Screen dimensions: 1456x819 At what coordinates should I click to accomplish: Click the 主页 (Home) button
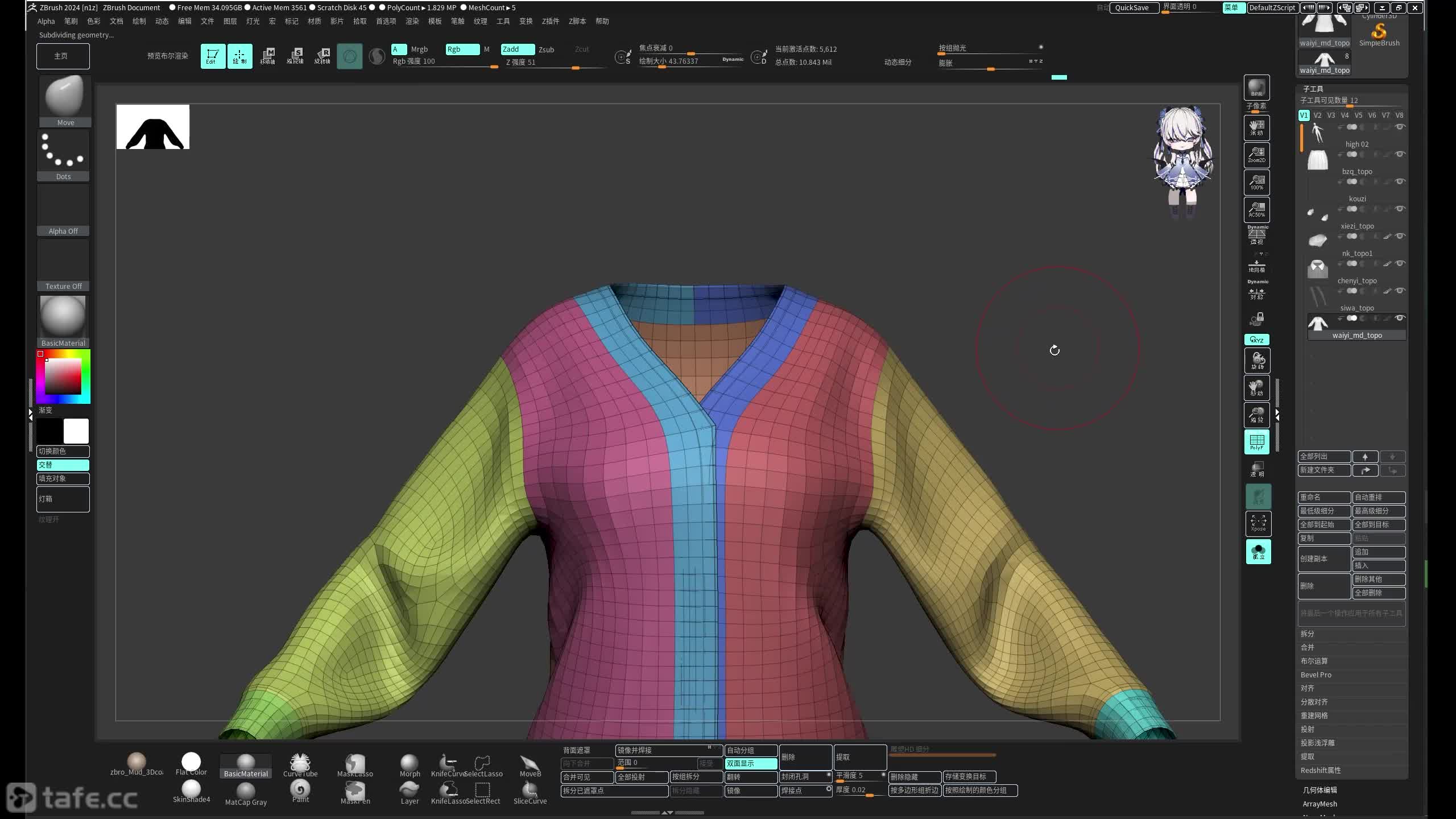click(63, 56)
